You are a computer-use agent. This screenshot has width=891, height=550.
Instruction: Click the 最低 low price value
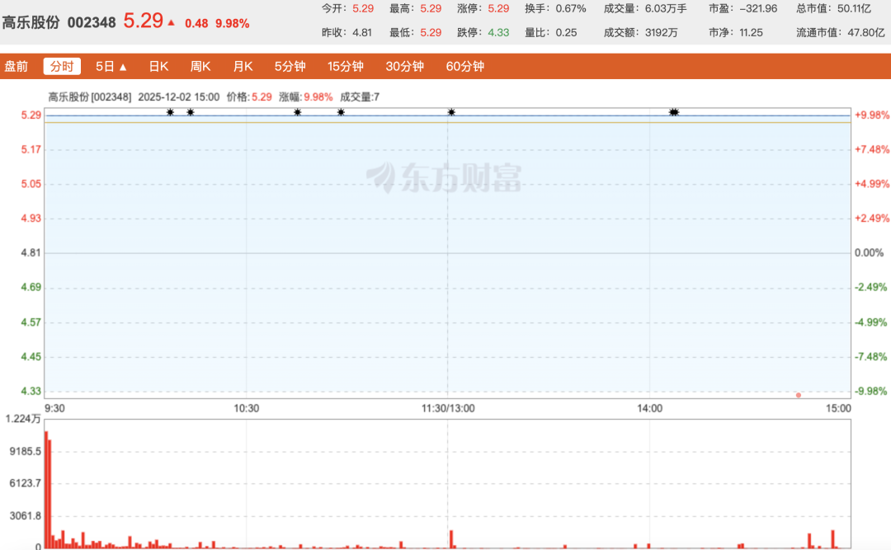(x=431, y=32)
